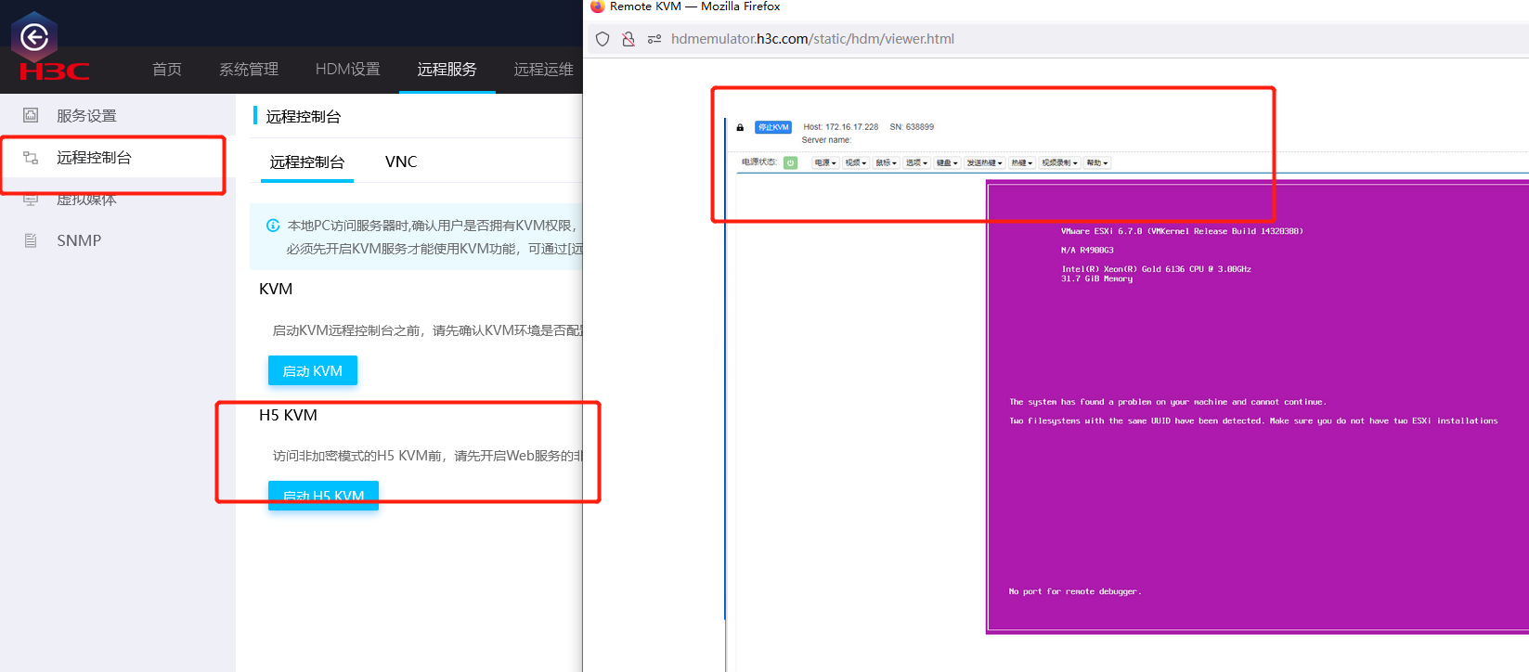This screenshot has height=672, width=1529.
Task: Click the Firefox shield tracking protection icon
Action: [x=603, y=39]
